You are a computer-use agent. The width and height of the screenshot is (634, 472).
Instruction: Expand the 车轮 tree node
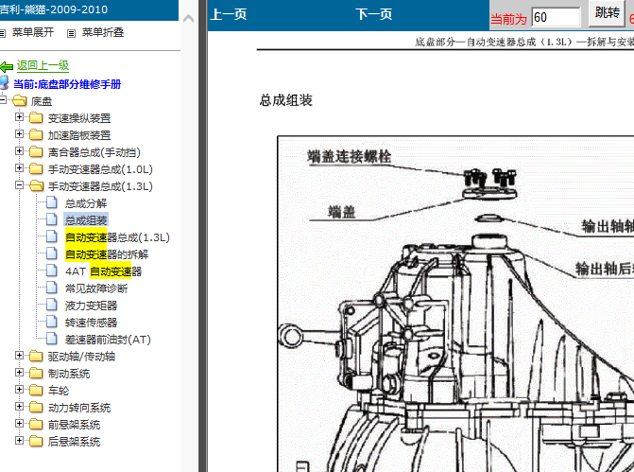(x=19, y=390)
